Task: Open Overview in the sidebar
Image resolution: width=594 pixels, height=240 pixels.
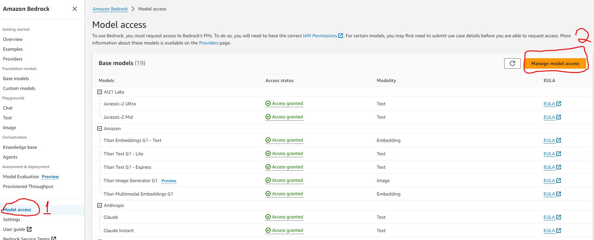Action: [13, 39]
